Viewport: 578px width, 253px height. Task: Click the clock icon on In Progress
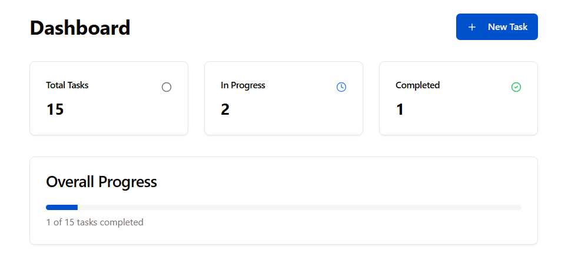point(341,87)
